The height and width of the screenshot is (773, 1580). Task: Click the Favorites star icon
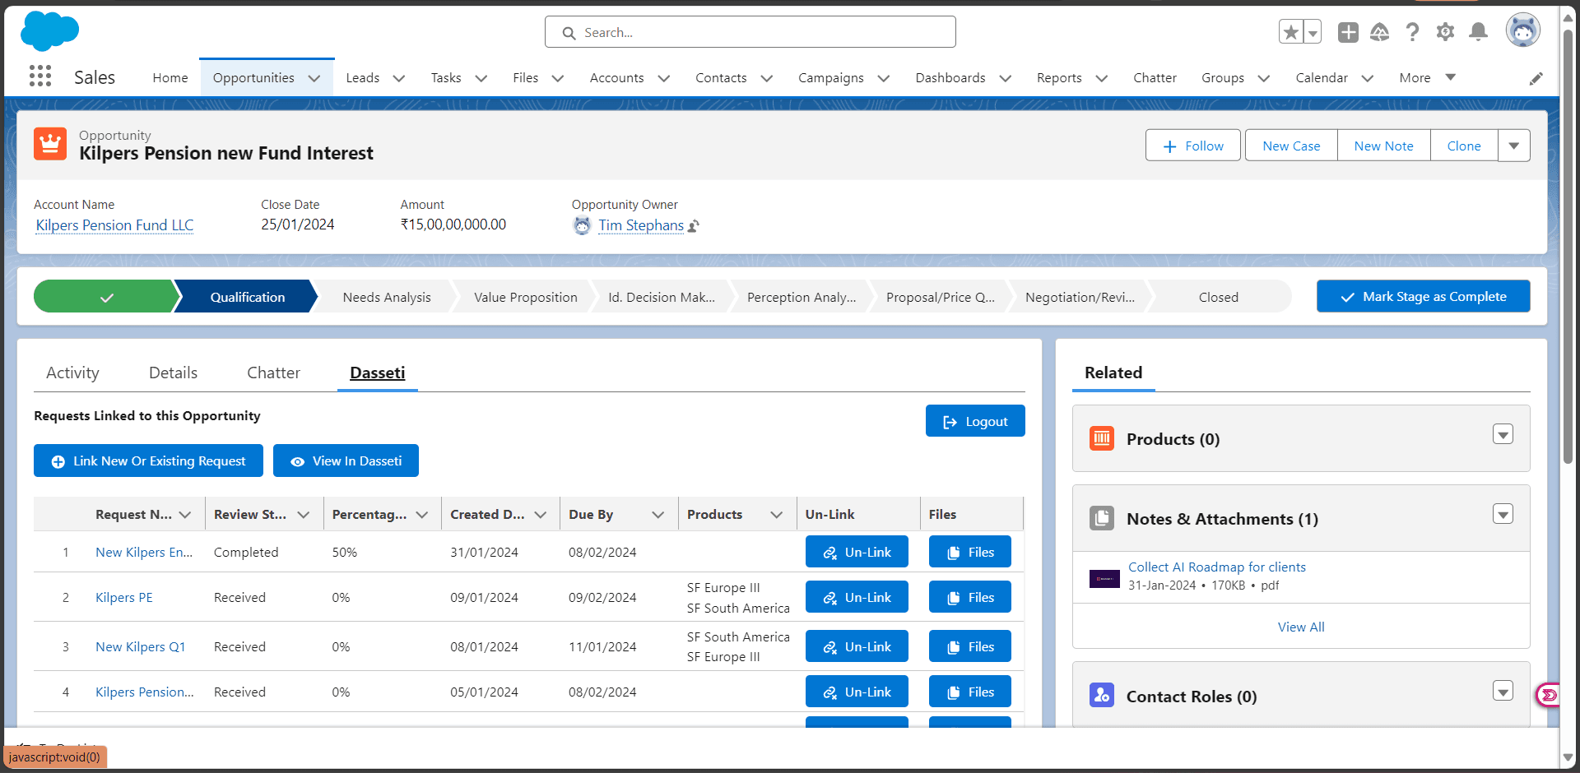coord(1291,32)
